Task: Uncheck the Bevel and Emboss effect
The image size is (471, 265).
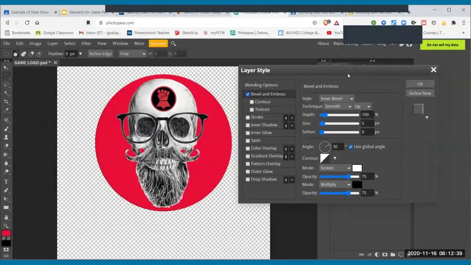Action: click(248, 94)
